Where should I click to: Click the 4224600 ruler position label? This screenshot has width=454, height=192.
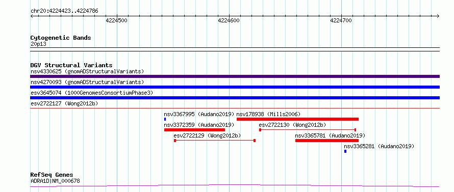[229, 20]
